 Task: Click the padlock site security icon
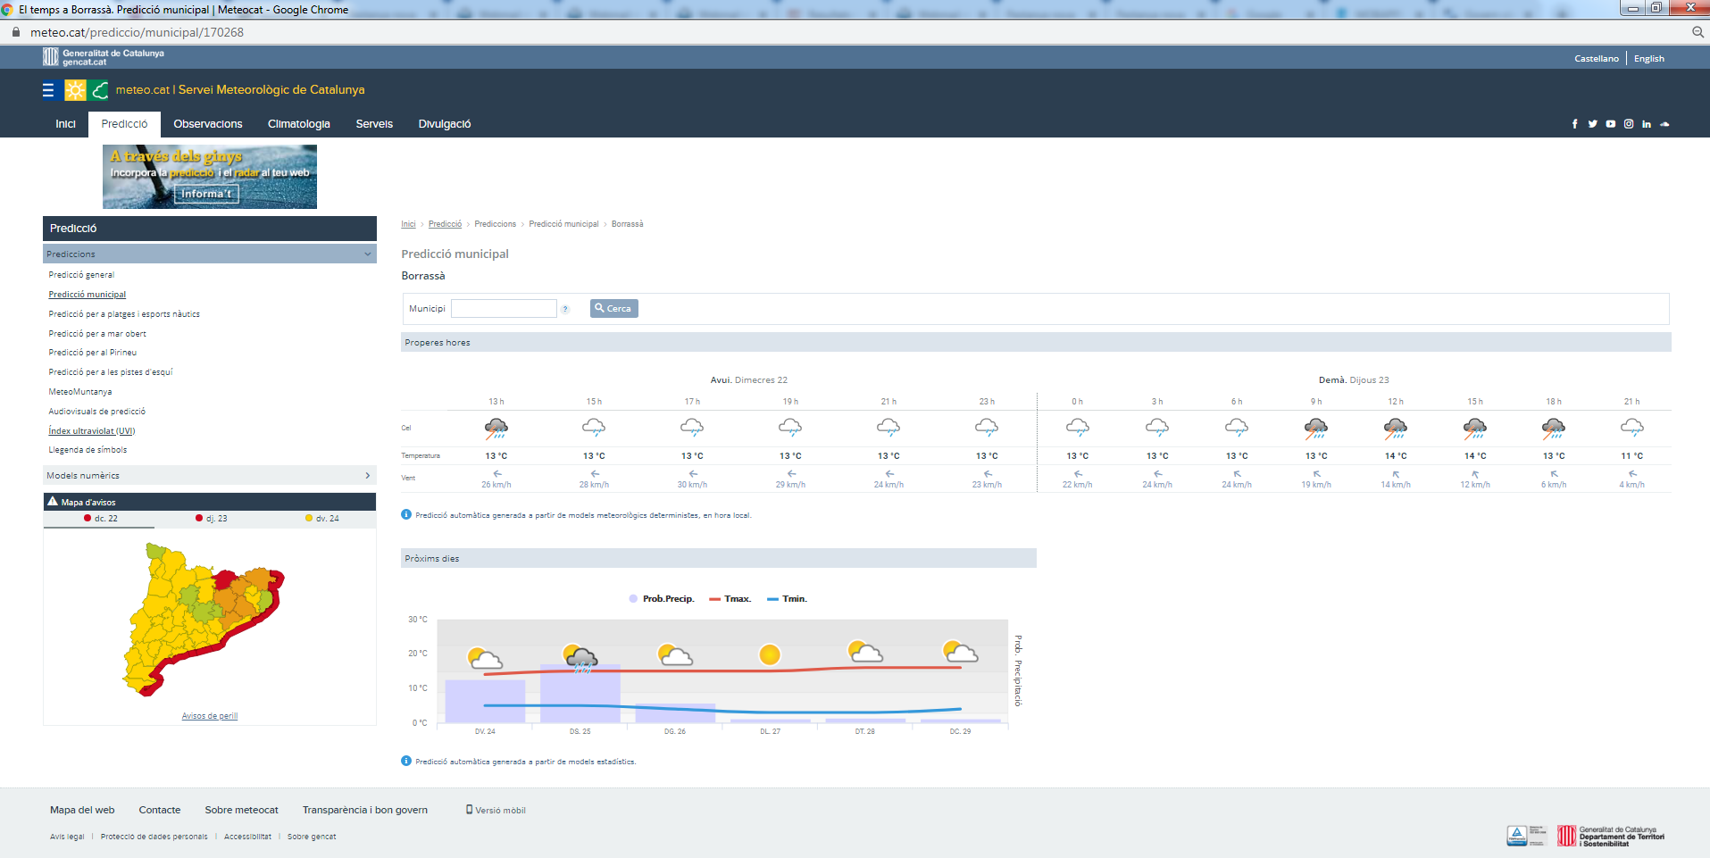point(15,32)
